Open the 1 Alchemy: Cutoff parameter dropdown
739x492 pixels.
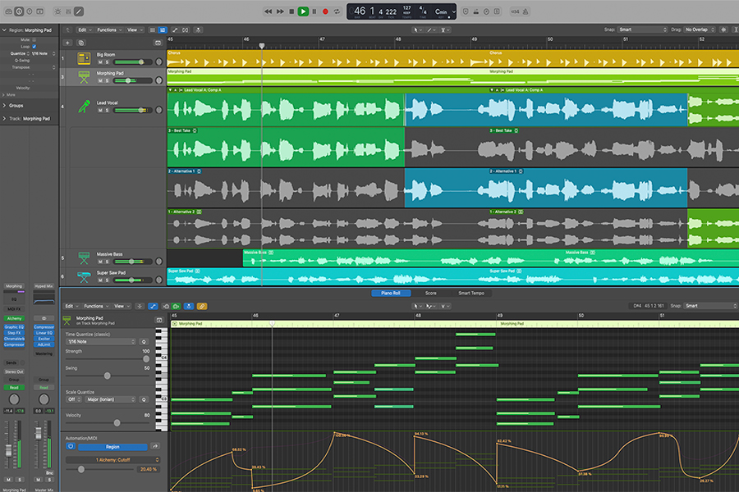tap(112, 459)
